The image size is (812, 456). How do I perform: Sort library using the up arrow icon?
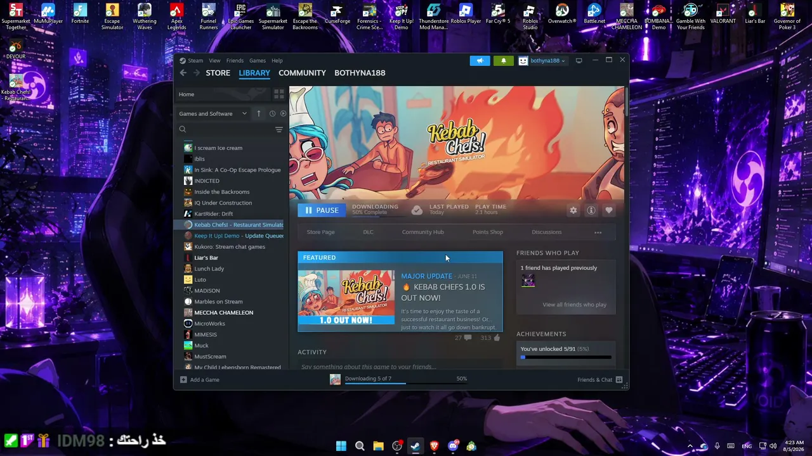pyautogui.click(x=258, y=113)
